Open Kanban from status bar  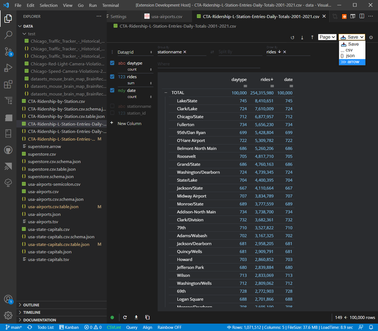coord(69,327)
